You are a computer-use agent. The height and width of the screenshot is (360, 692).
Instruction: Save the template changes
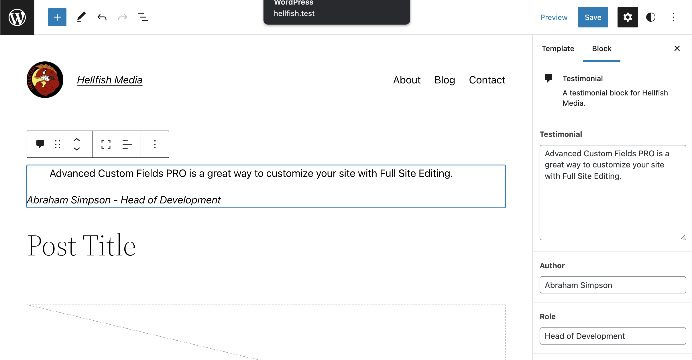click(x=593, y=17)
